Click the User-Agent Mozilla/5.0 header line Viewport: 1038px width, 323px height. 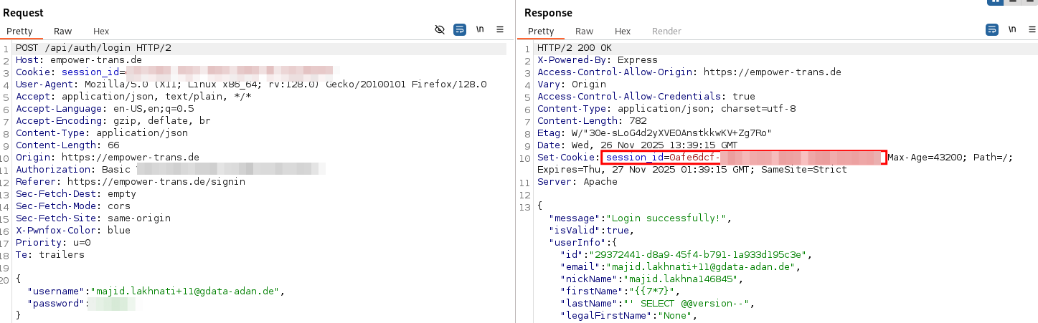point(251,85)
